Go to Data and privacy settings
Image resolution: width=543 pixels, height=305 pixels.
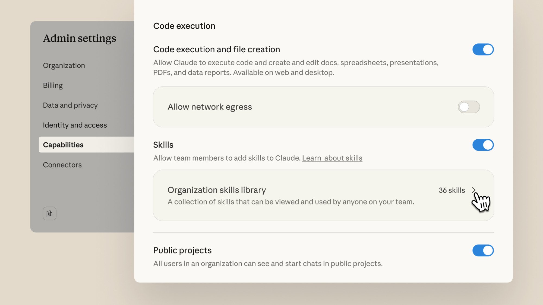pos(70,105)
